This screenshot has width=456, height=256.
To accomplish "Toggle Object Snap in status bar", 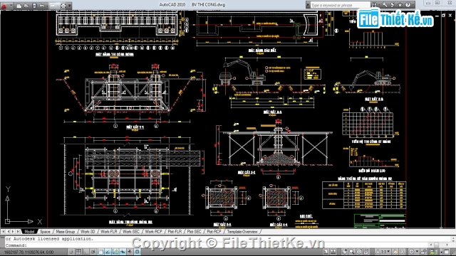I will 100,252.
